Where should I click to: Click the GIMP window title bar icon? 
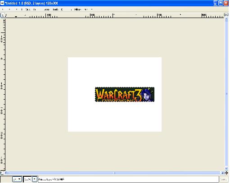coord(2,3)
